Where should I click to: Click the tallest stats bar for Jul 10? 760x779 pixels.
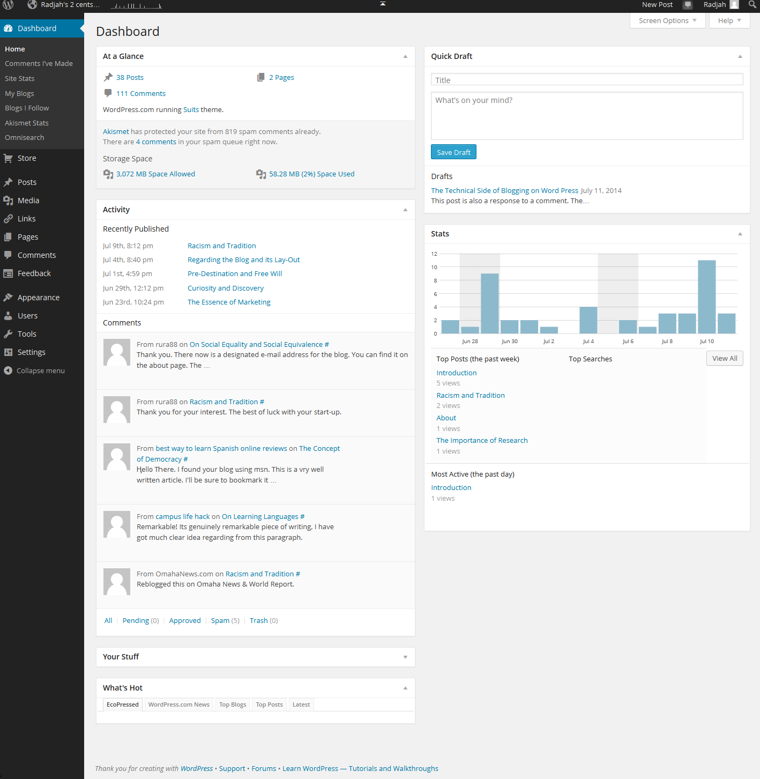click(x=706, y=296)
